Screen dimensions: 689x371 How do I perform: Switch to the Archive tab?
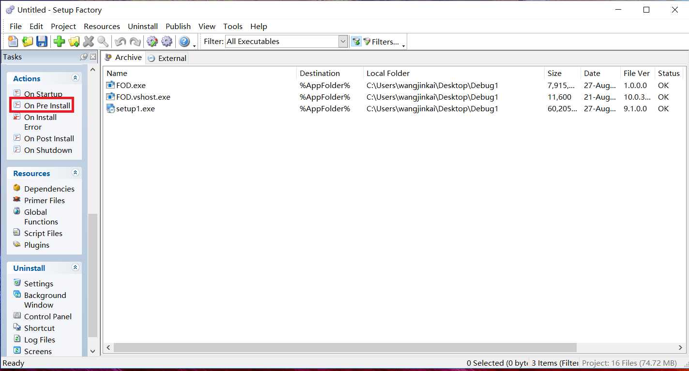[123, 58]
